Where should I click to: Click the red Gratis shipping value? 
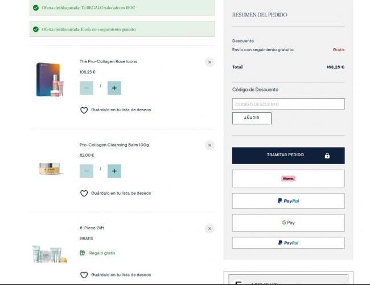339,49
